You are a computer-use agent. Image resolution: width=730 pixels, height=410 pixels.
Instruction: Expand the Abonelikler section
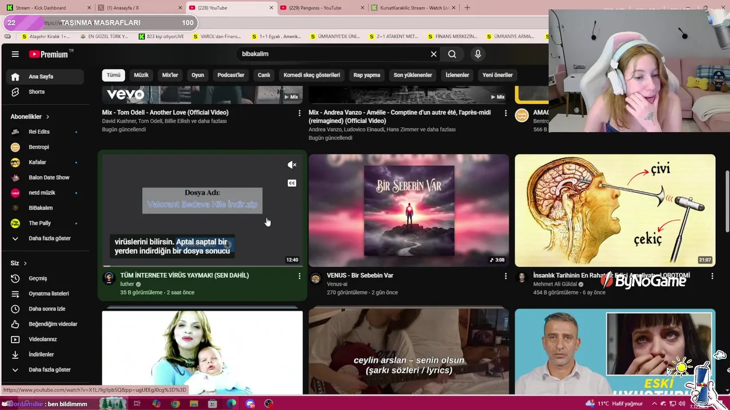pyautogui.click(x=30, y=117)
